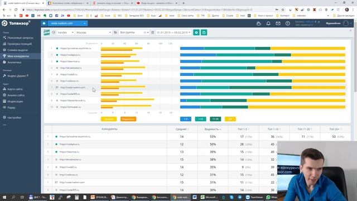Sort table by Видимость column

click(x=213, y=129)
